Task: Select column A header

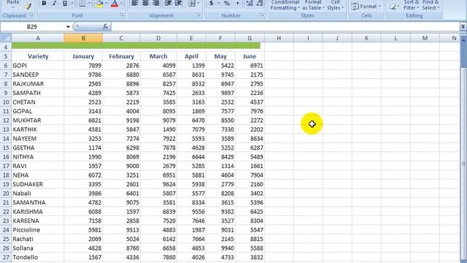Action: coord(38,38)
